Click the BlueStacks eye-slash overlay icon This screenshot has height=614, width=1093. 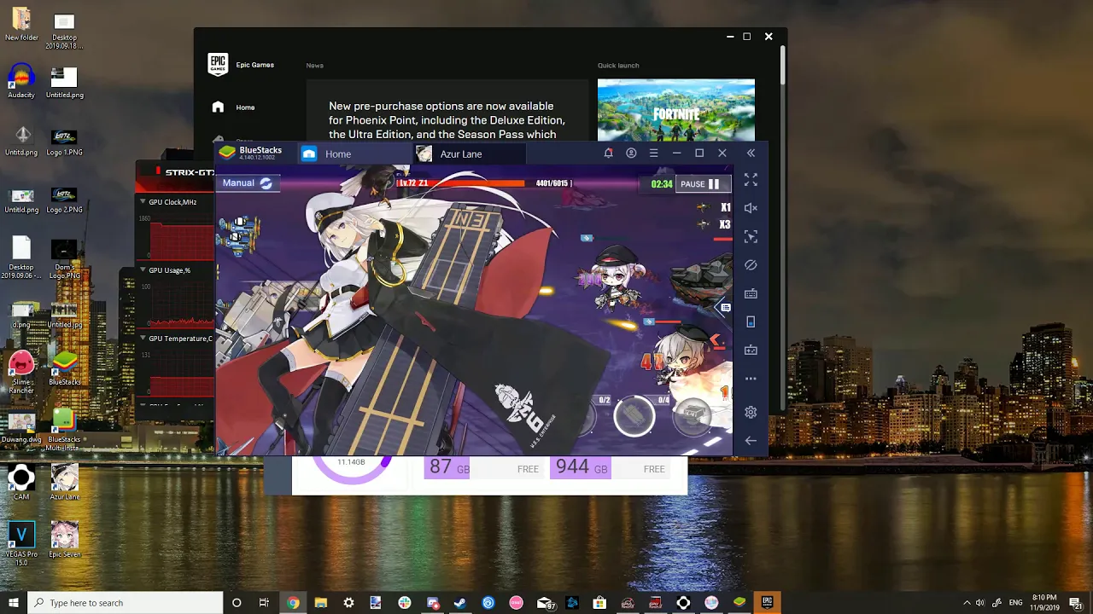751,265
